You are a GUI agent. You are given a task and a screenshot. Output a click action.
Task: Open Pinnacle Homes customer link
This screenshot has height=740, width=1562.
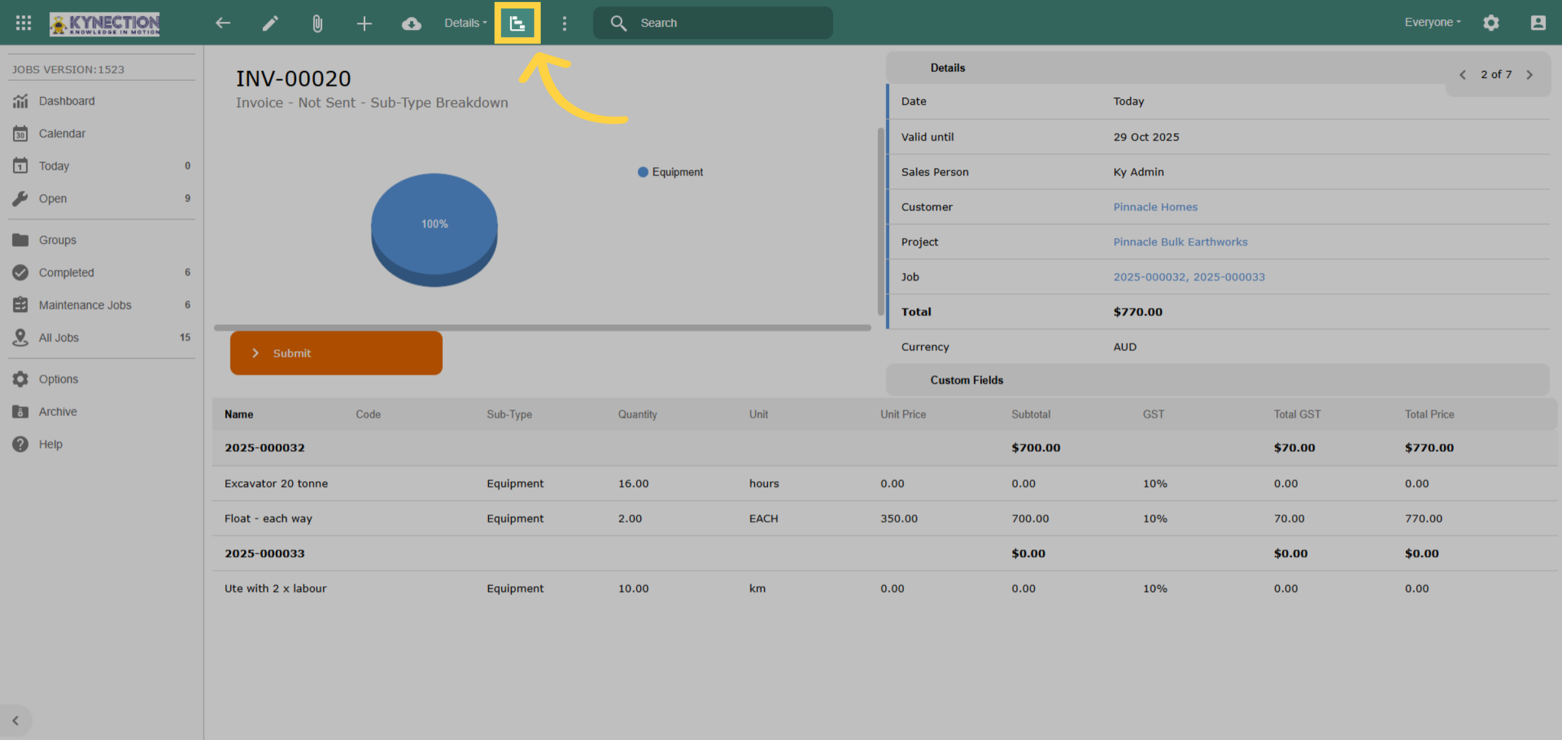click(x=1155, y=207)
